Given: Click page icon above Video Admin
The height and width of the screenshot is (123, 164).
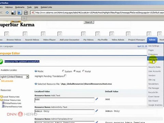Looking at the screenshot, I should point(112,34).
